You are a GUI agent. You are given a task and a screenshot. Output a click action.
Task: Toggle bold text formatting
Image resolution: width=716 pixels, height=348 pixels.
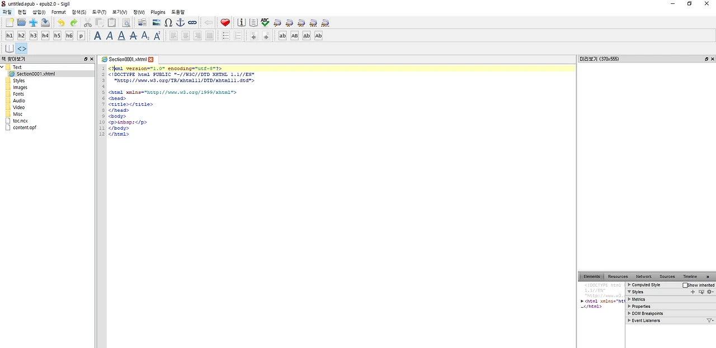coord(97,36)
